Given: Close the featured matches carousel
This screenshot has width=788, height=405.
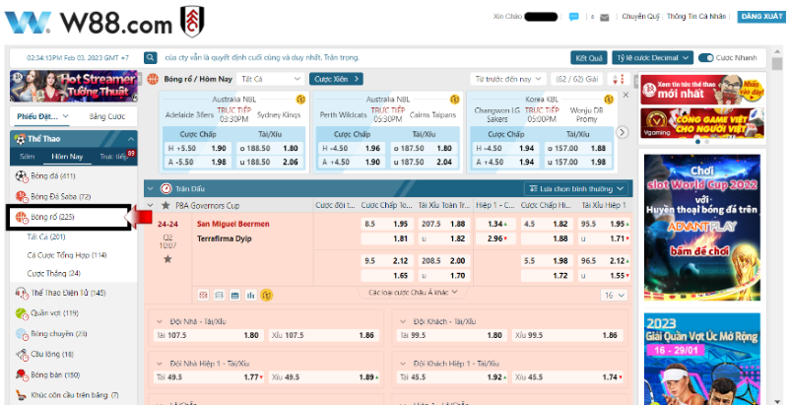Looking at the screenshot, I should [x=625, y=95].
